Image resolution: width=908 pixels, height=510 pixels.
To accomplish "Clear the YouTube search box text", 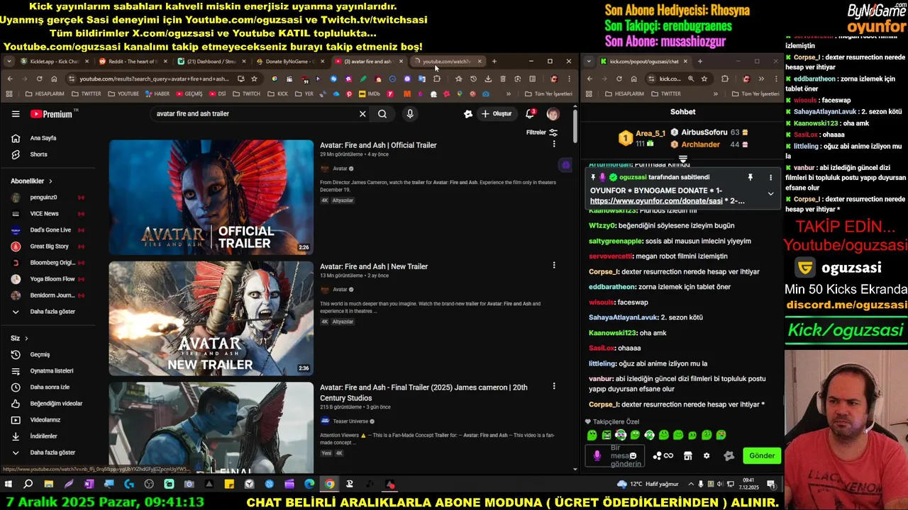I will 362,114.
